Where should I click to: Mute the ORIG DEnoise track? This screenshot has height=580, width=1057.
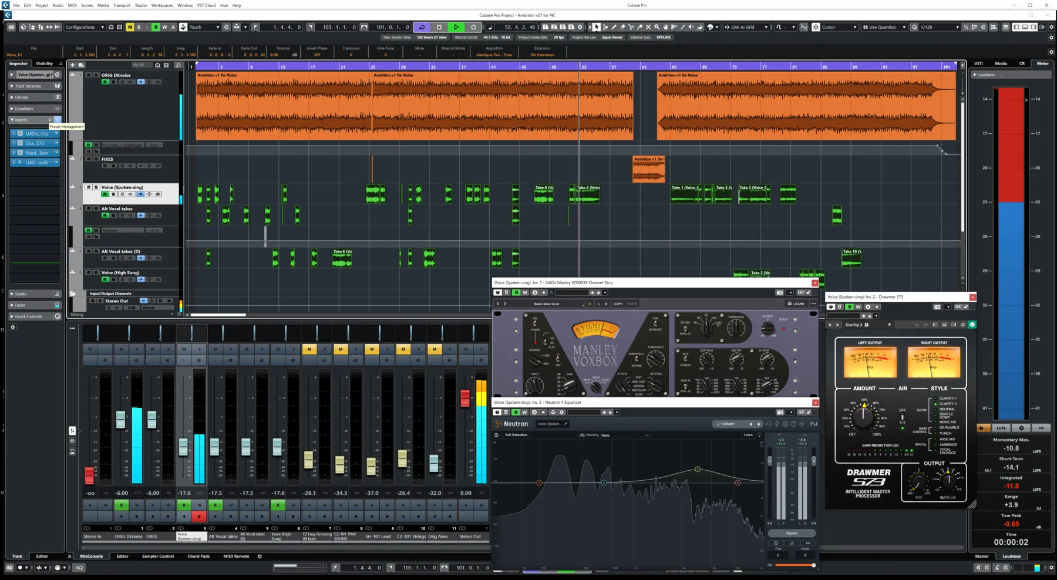point(89,75)
